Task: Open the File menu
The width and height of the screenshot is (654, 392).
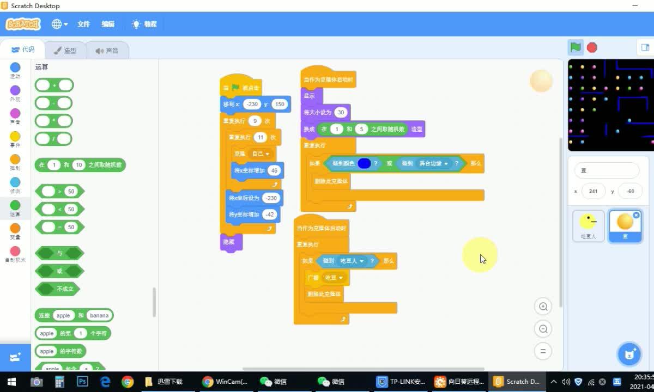Action: coord(83,24)
